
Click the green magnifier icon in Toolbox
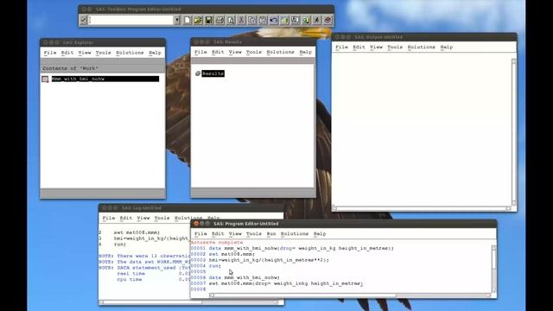pyautogui.click(x=306, y=20)
